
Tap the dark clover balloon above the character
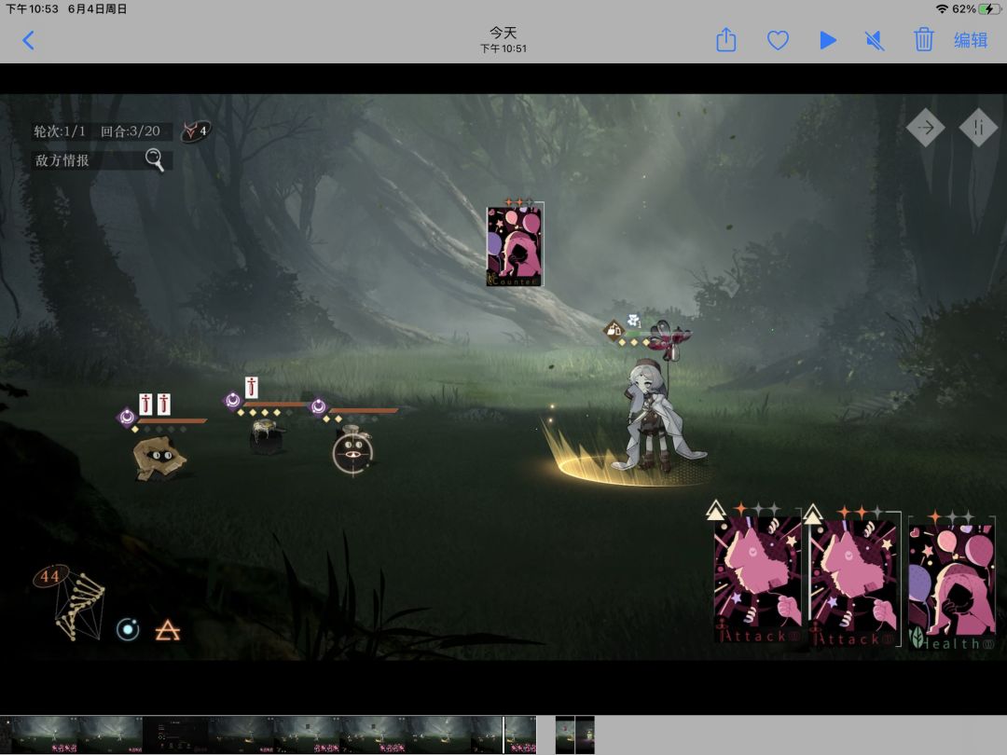point(670,339)
